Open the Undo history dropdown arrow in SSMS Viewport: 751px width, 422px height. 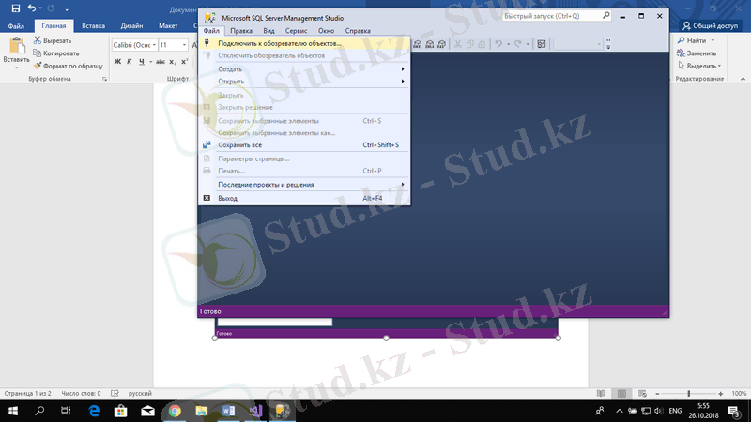click(508, 44)
